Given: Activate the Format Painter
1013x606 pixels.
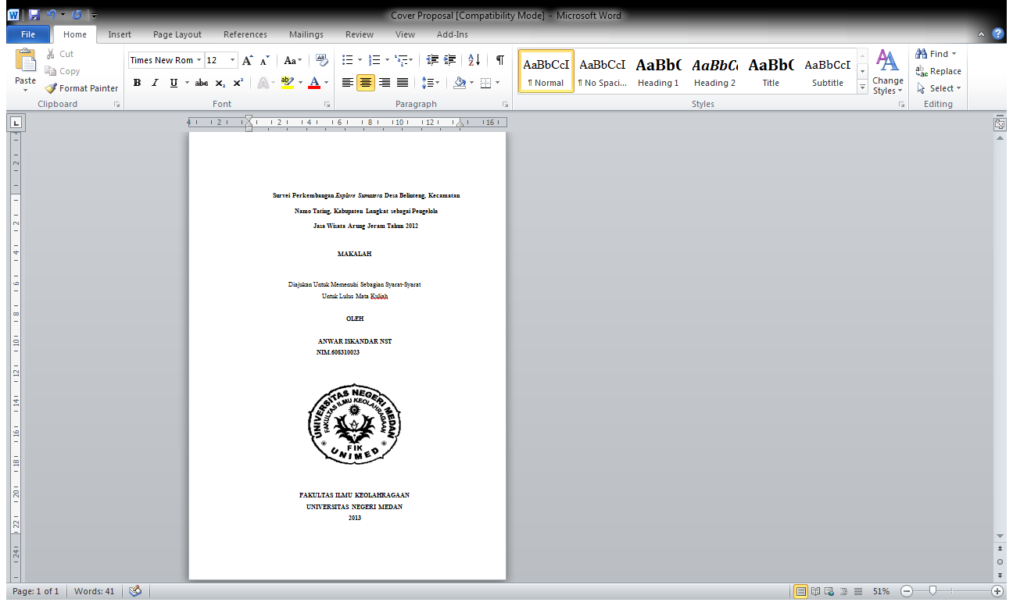Looking at the screenshot, I should [x=81, y=88].
